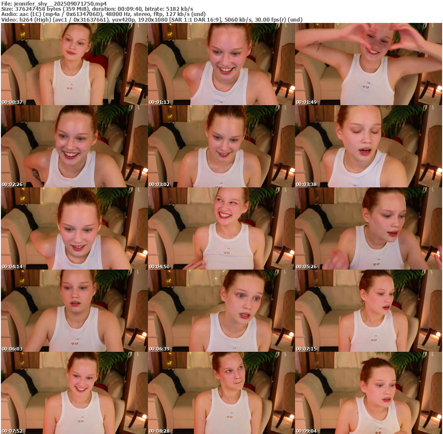Image resolution: width=443 pixels, height=434 pixels.
Task: Open the thumbnail at 00:00:37
Action: point(74,64)
